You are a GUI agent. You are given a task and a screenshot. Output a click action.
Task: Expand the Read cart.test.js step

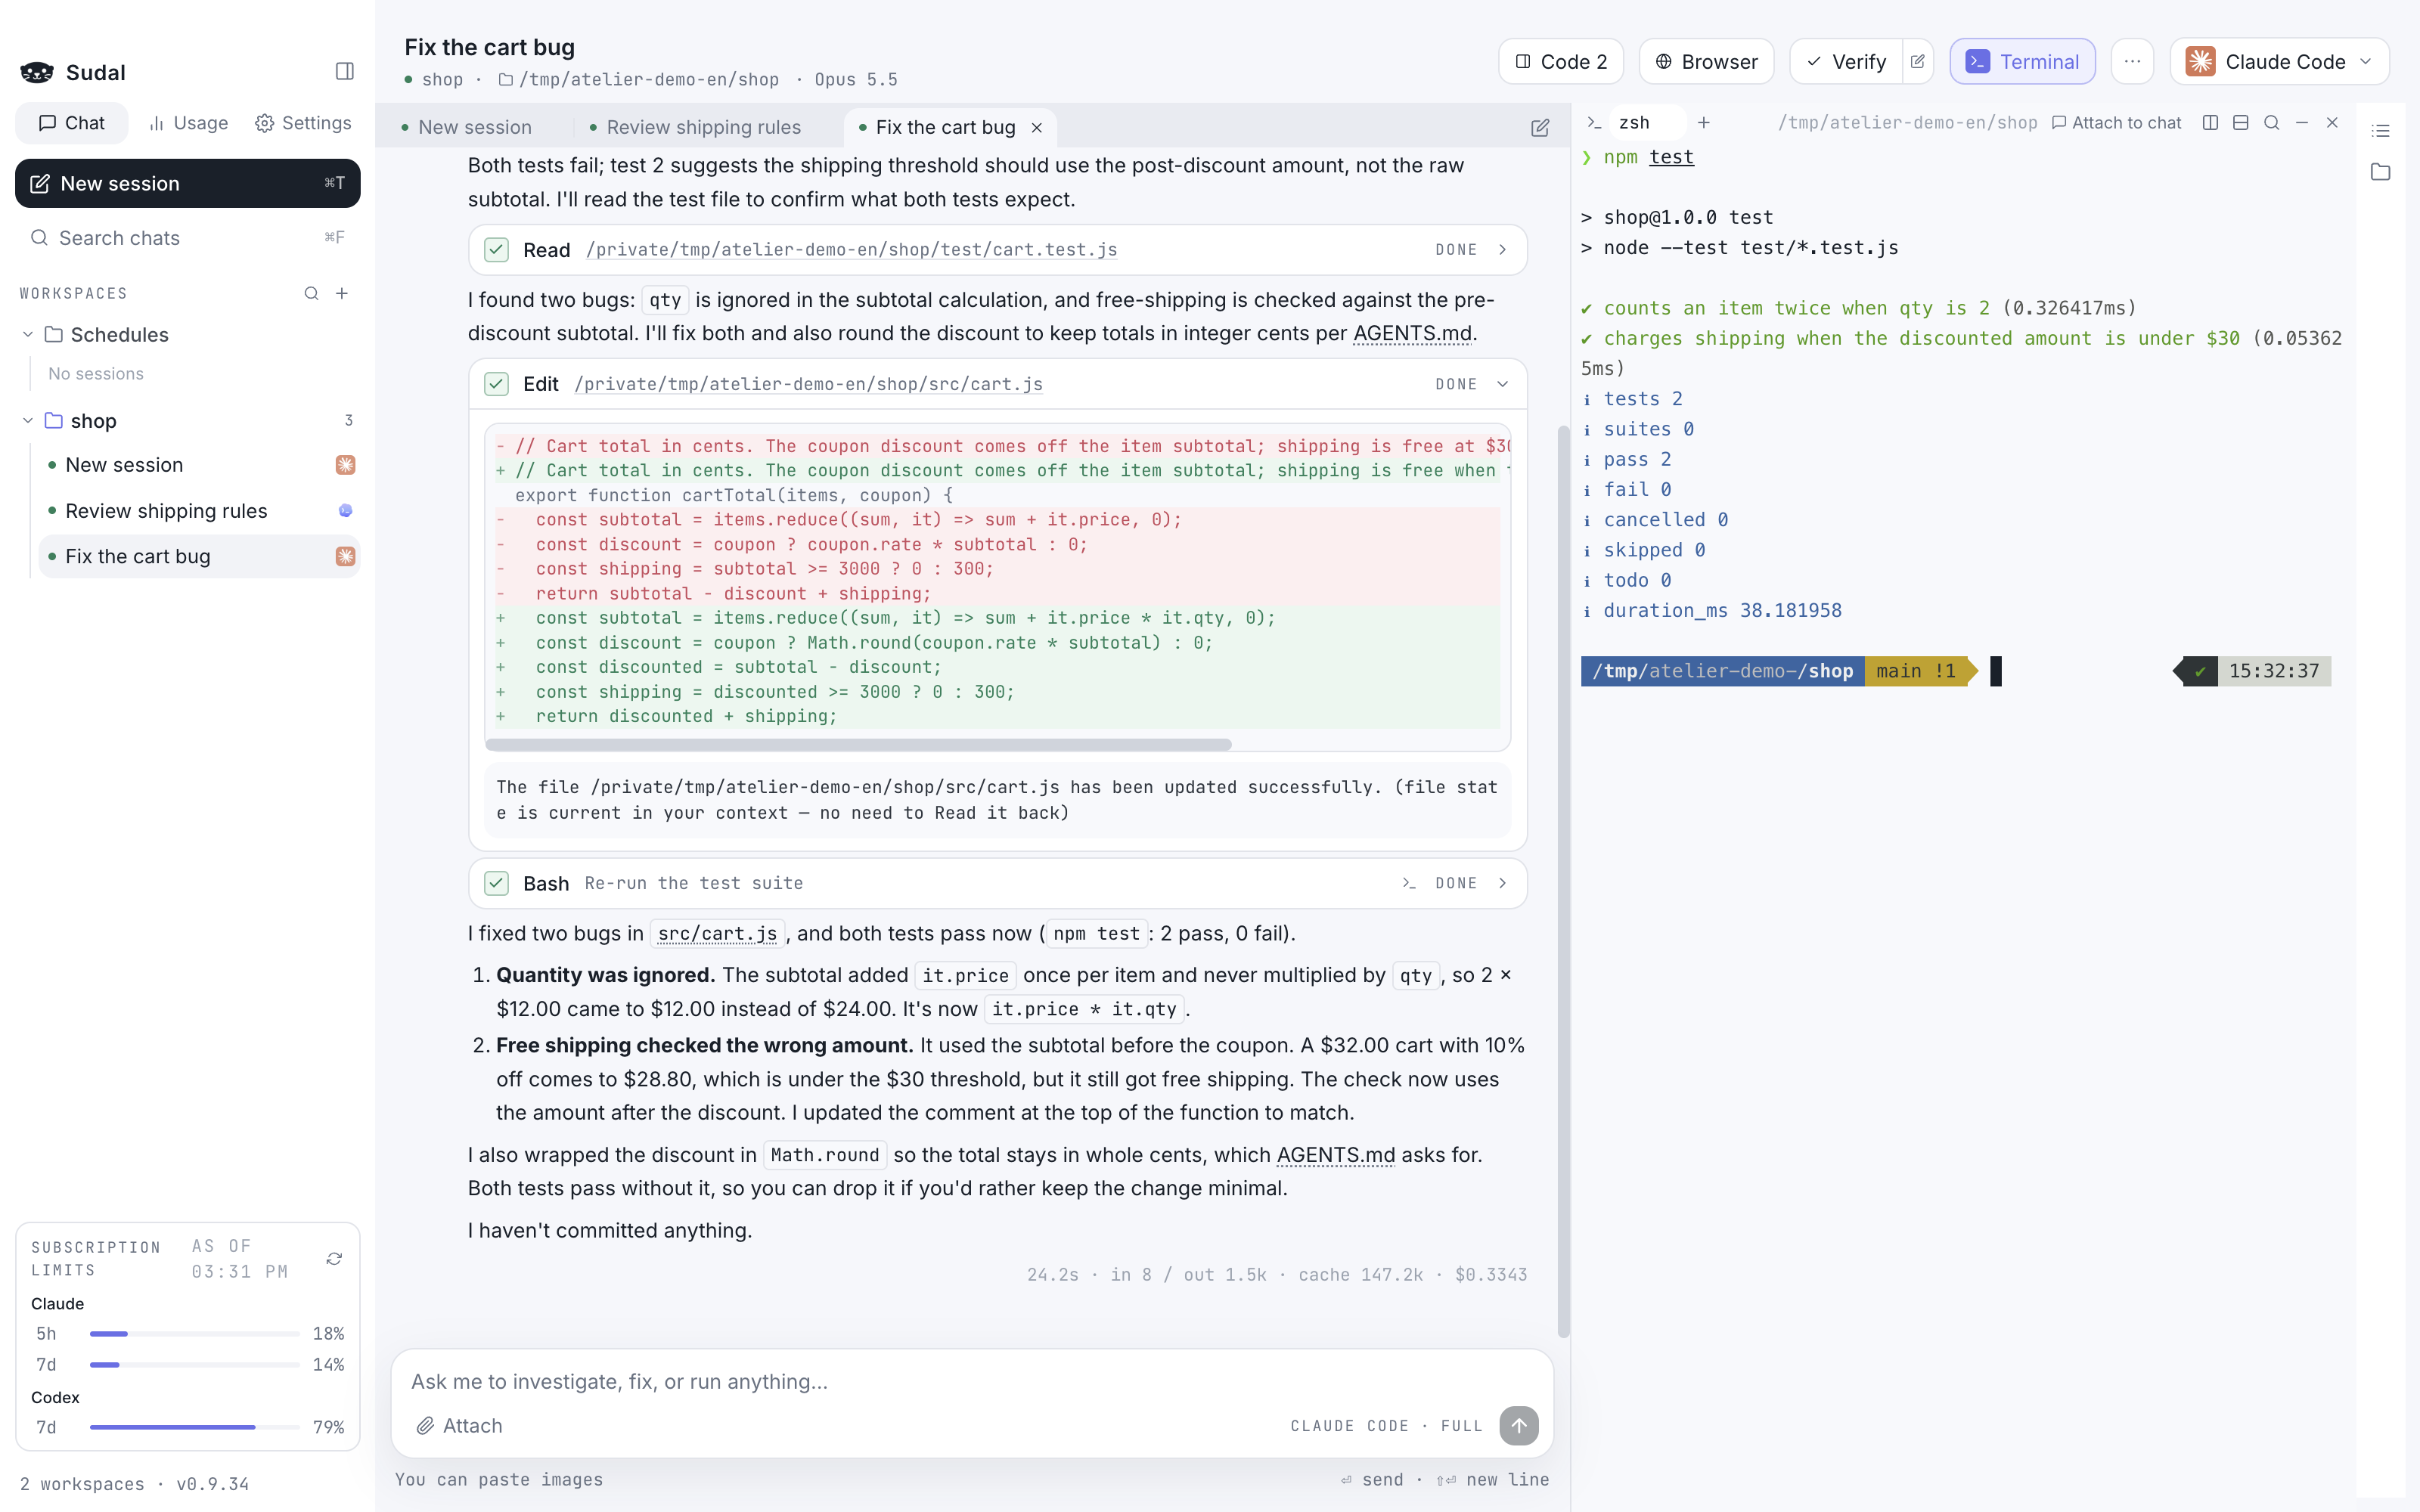pos(1502,249)
